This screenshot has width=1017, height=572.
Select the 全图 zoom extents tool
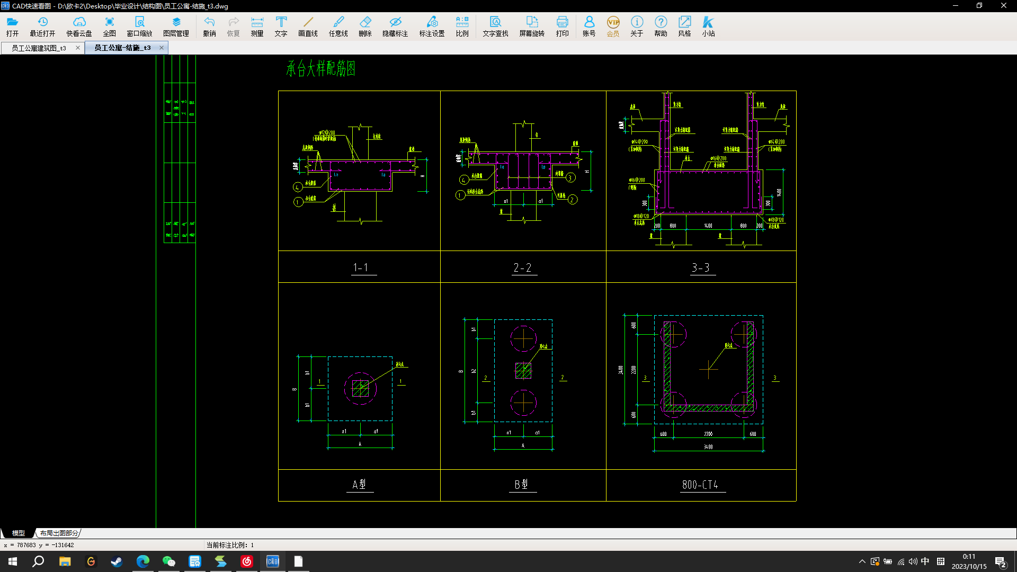point(109,26)
